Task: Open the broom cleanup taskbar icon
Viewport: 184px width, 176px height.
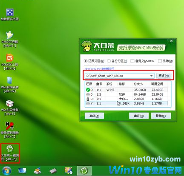Action: coord(37,170)
